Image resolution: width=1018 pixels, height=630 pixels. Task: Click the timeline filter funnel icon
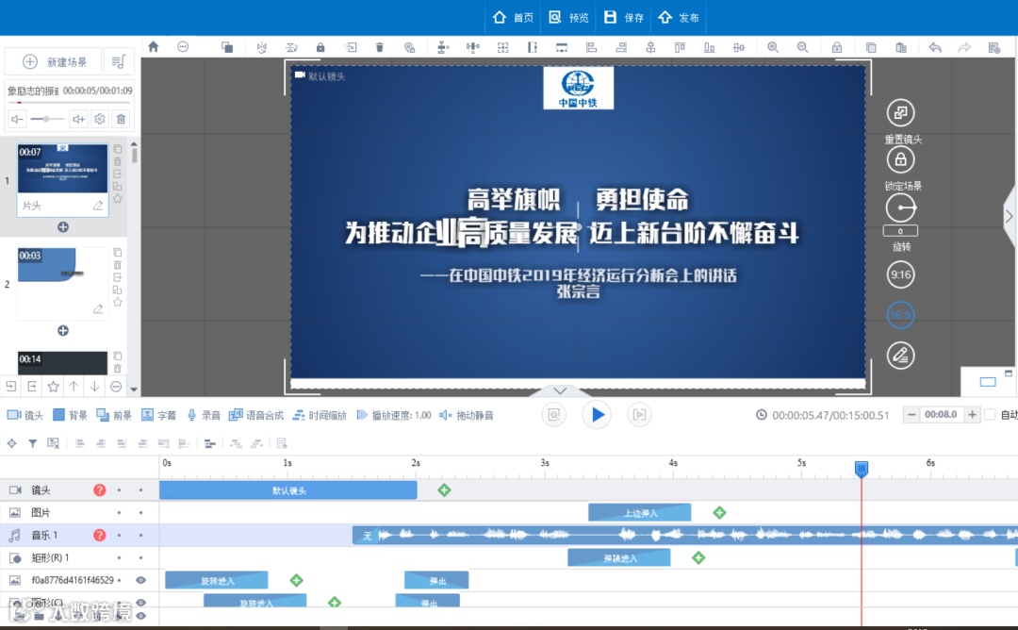point(32,443)
